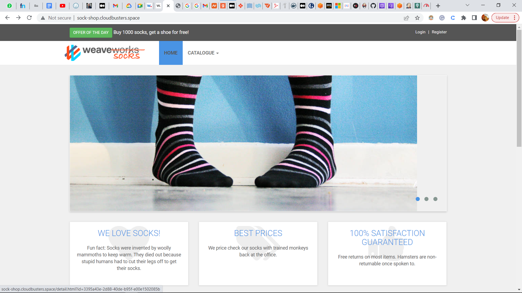Click the page vertical scrollbar thumb
The width and height of the screenshot is (522, 293).
pos(519,88)
